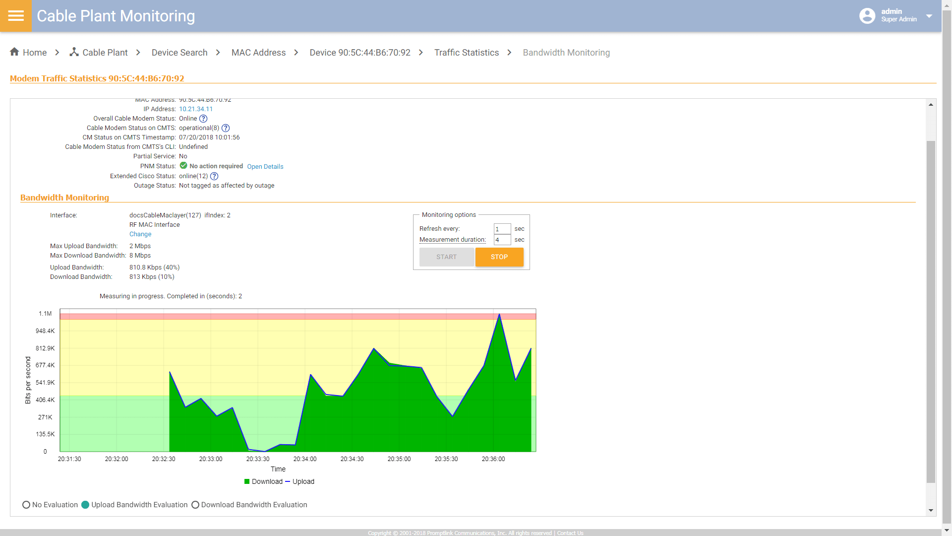Click Upload Bandwidth value 810.8 Kbps (40%)
Viewport: 952px width, 536px height.
click(154, 268)
